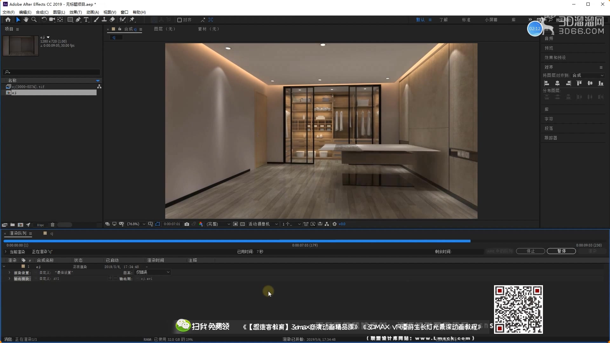
Task: Select the Brush tool
Action: pyautogui.click(x=96, y=20)
